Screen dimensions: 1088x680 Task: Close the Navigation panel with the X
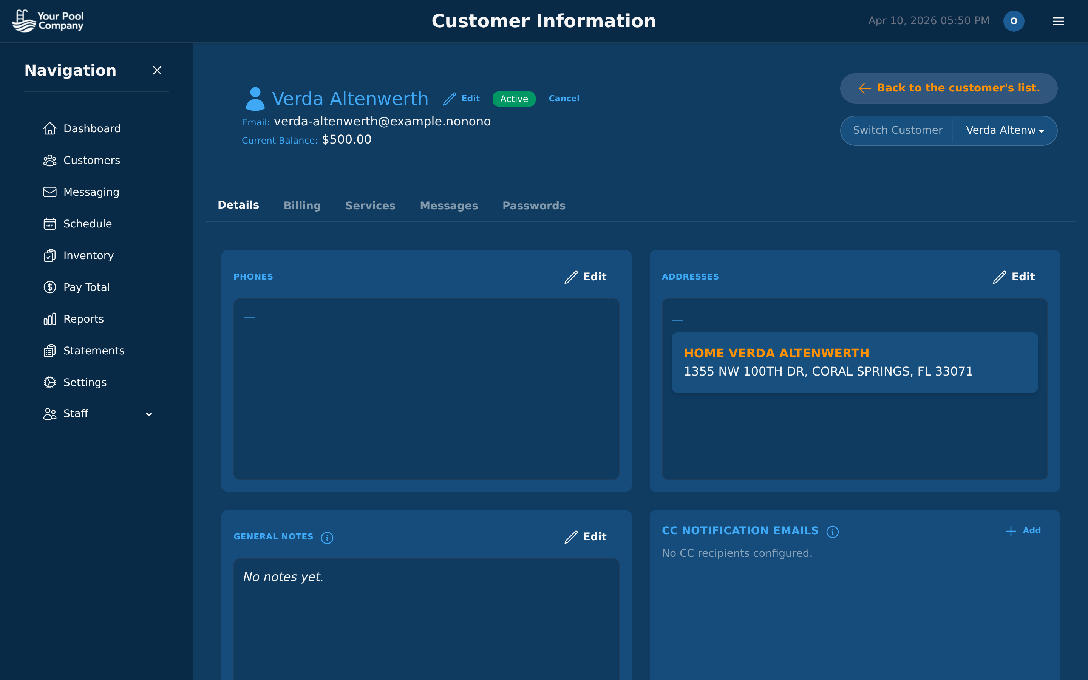(157, 70)
